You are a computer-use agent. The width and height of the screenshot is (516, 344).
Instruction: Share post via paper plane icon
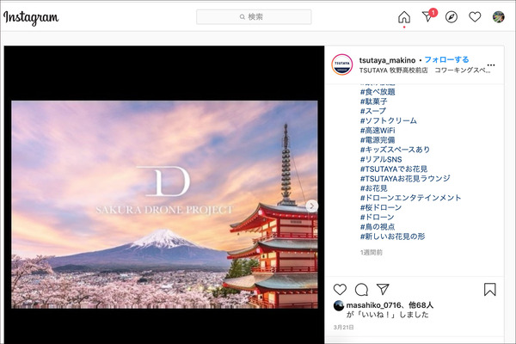tap(383, 289)
